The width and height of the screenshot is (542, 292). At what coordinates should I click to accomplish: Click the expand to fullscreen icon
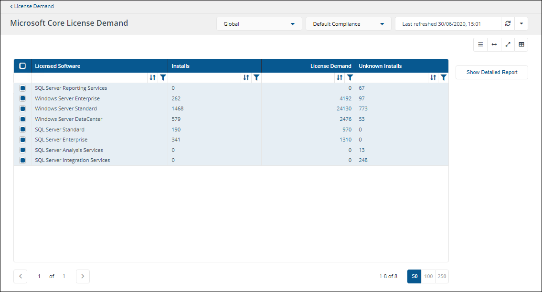[508, 44]
